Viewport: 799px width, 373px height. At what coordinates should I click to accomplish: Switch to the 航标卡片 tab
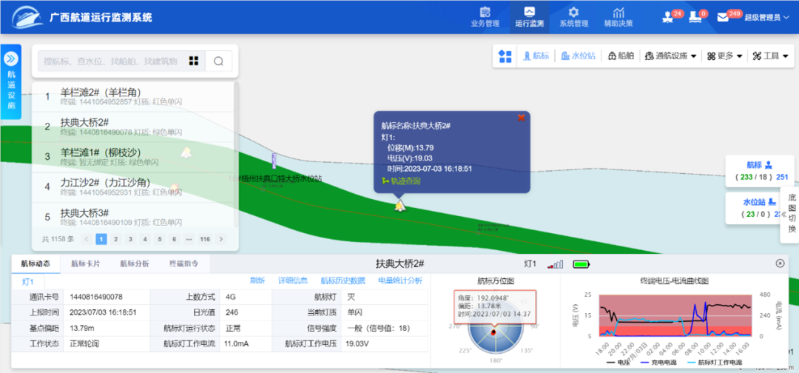[x=85, y=263]
